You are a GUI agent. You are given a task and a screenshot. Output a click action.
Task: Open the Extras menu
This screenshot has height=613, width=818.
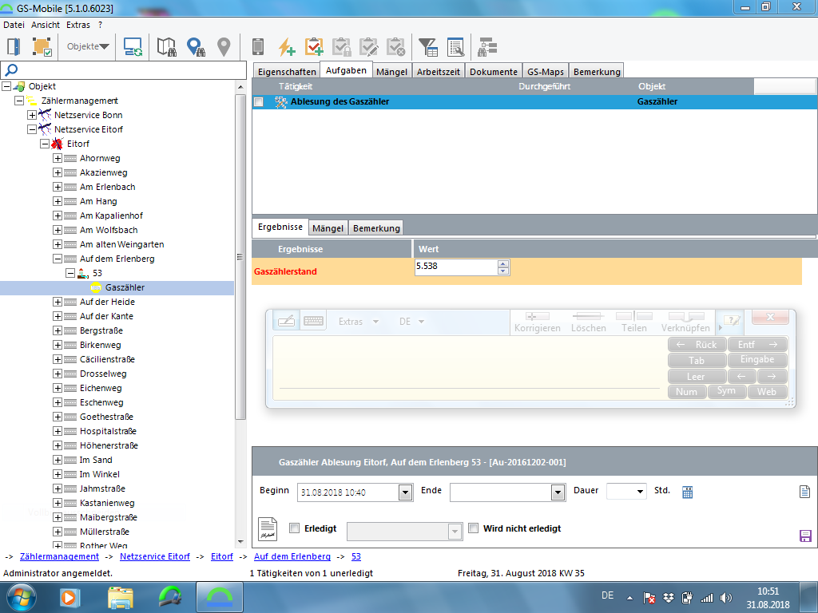pyautogui.click(x=78, y=25)
